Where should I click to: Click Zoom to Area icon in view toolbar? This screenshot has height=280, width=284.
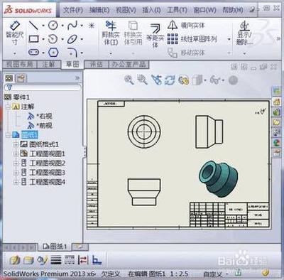(x=142, y=80)
